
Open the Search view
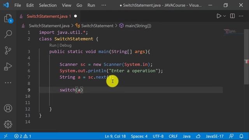[x=8, y=34]
